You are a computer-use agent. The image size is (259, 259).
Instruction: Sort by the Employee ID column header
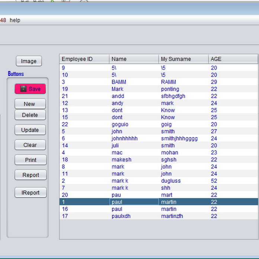click(x=84, y=59)
